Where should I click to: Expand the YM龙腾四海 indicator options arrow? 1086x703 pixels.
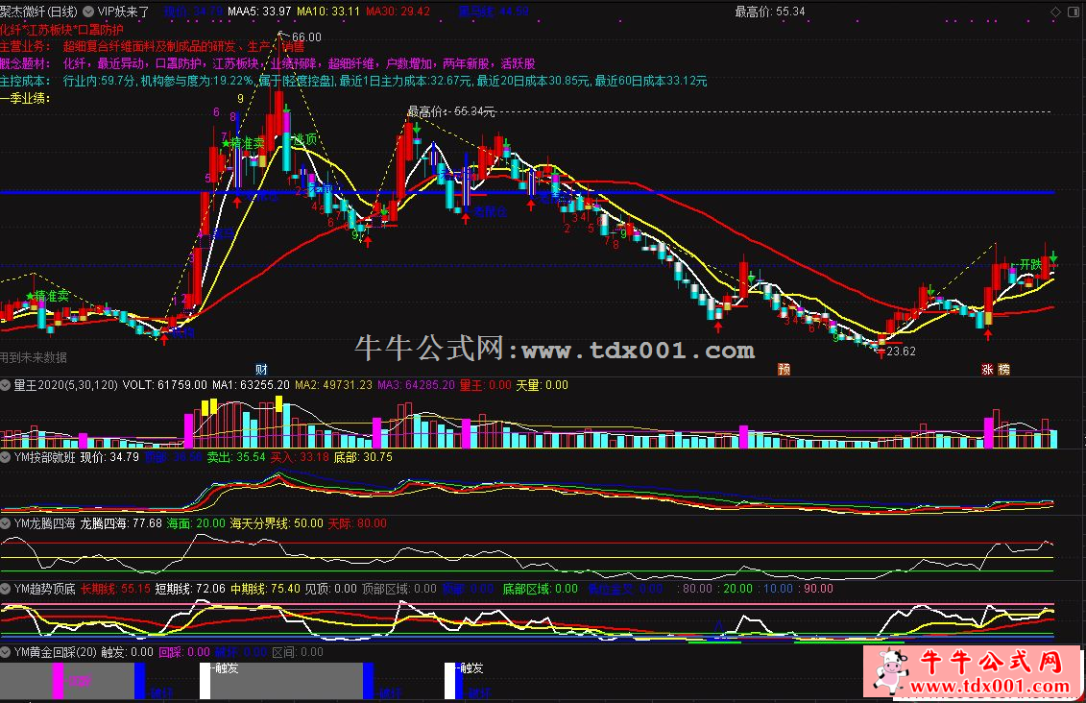pyautogui.click(x=6, y=523)
